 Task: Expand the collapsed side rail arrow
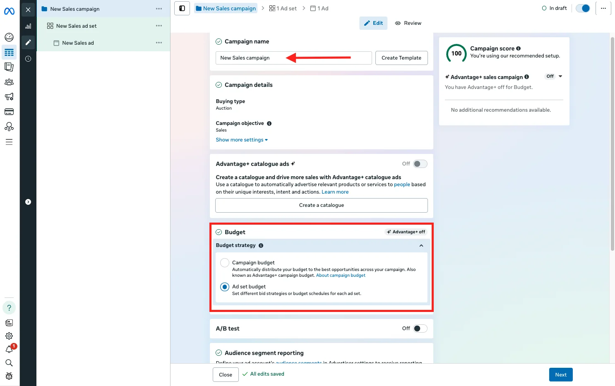28,202
